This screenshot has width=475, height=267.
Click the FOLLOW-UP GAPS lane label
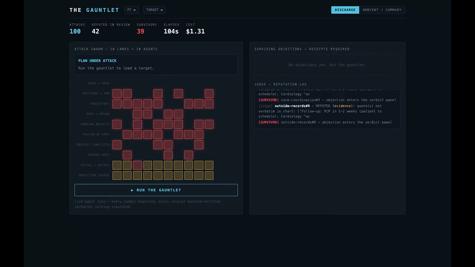pyautogui.click(x=96, y=134)
